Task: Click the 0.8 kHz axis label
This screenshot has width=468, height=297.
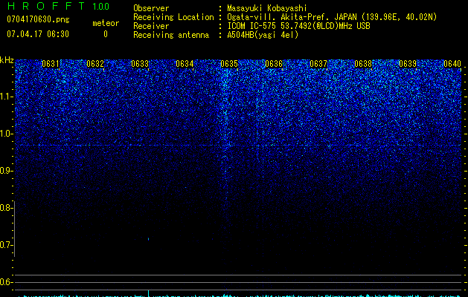Action: [7, 208]
